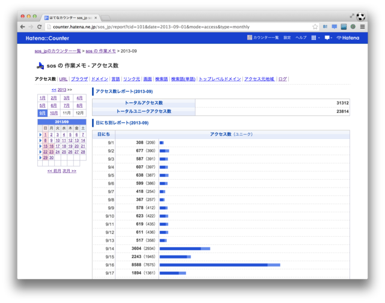
Task: Bookmark this page with the star icon
Action: tap(315, 26)
